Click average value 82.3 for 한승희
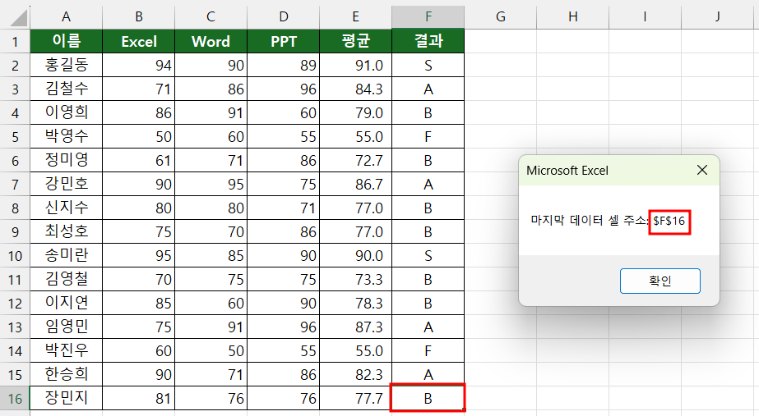The height and width of the screenshot is (416, 759). pyautogui.click(x=355, y=374)
